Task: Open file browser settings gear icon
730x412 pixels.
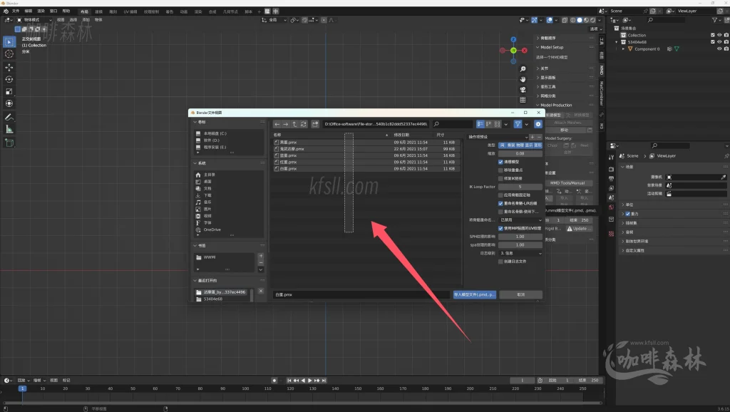Action: pyautogui.click(x=538, y=124)
